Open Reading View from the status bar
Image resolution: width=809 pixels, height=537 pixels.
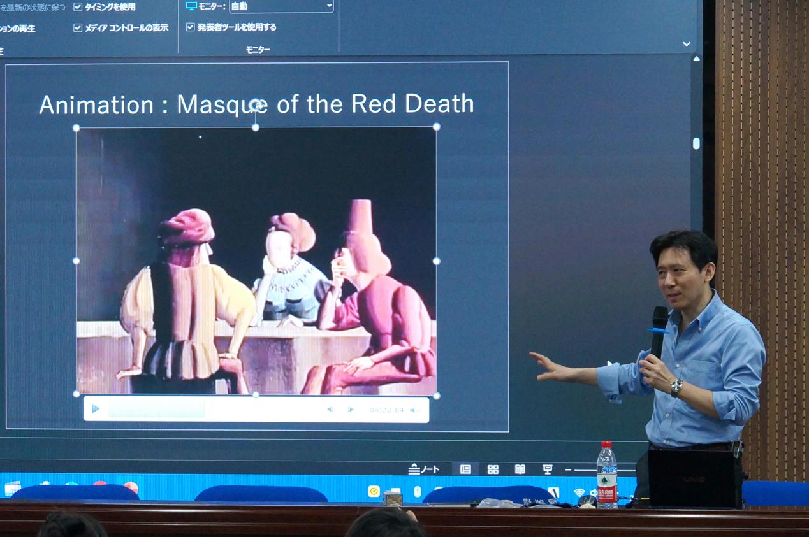point(520,469)
